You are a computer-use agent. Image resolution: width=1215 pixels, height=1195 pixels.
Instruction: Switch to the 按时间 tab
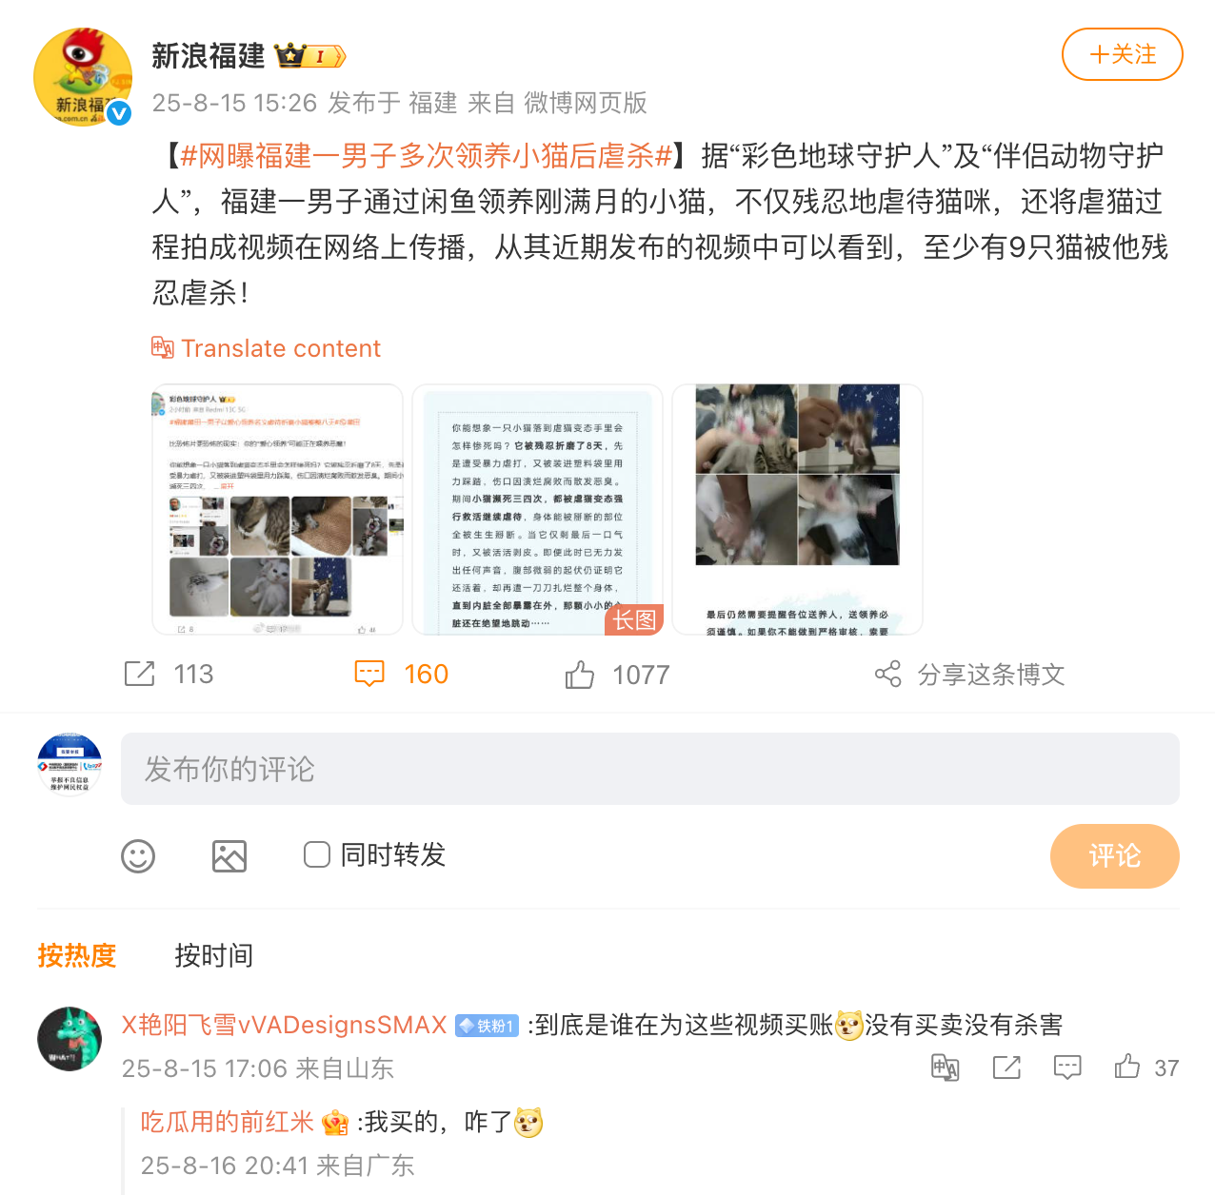pos(214,955)
